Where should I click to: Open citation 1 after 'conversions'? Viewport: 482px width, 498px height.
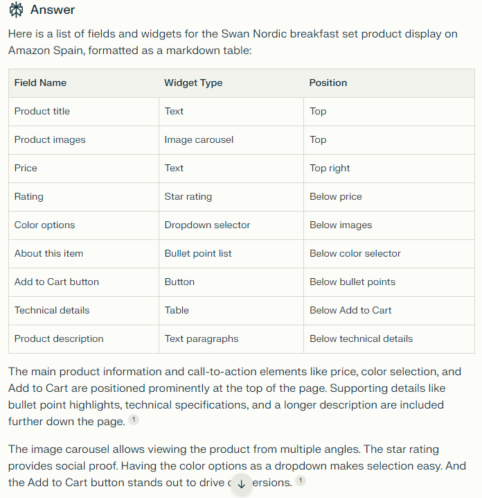pos(300,480)
